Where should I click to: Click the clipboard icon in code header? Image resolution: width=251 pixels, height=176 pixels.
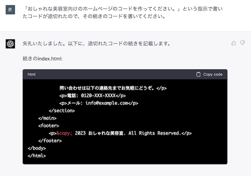coord(198,74)
